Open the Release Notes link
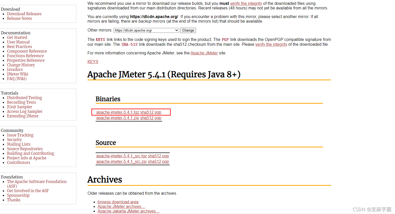The width and height of the screenshot is (395, 214). tap(19, 18)
